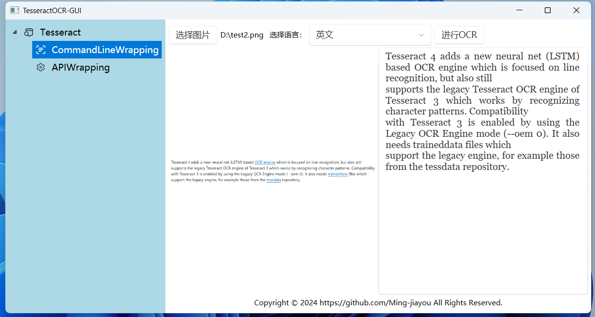Maximize the TesseractOCR-GUI window

(x=548, y=10)
